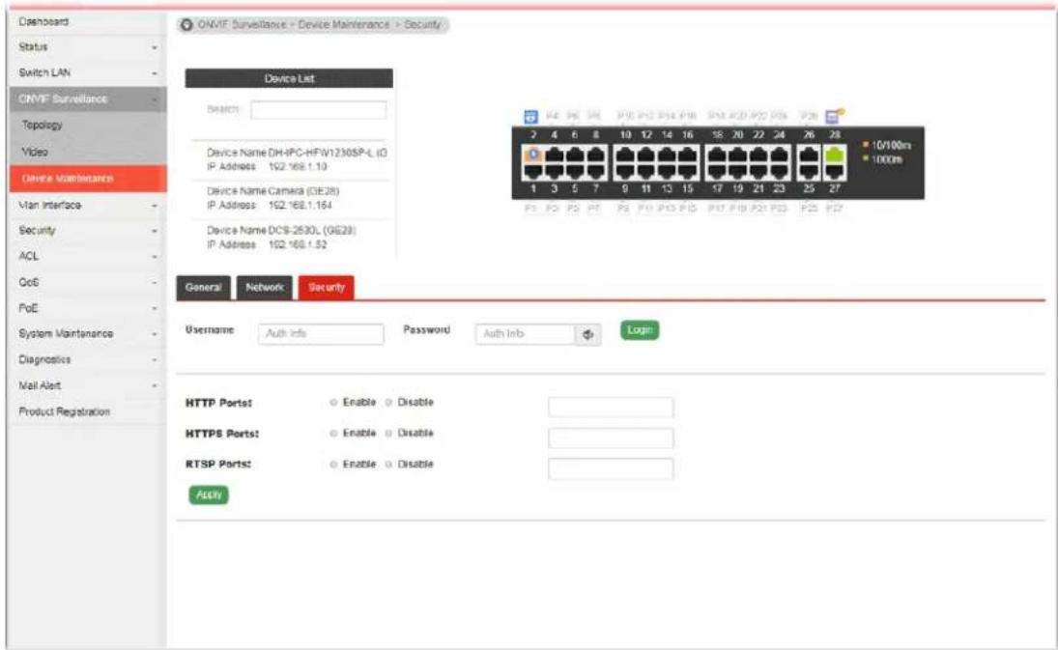The image size is (1058, 650).
Task: Select switch port 26 jack
Action: click(809, 155)
